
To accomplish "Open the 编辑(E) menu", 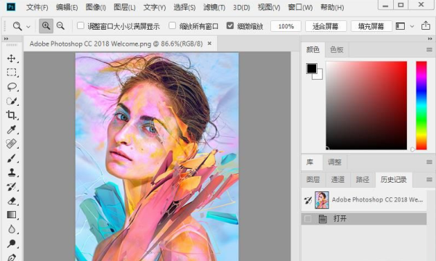I will click(67, 7).
